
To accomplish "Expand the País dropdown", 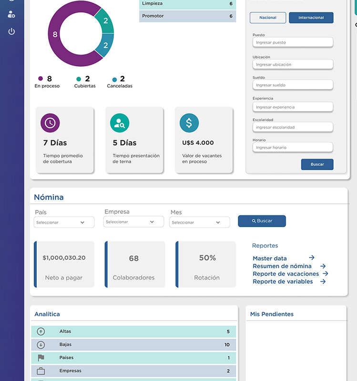I will coord(64,222).
